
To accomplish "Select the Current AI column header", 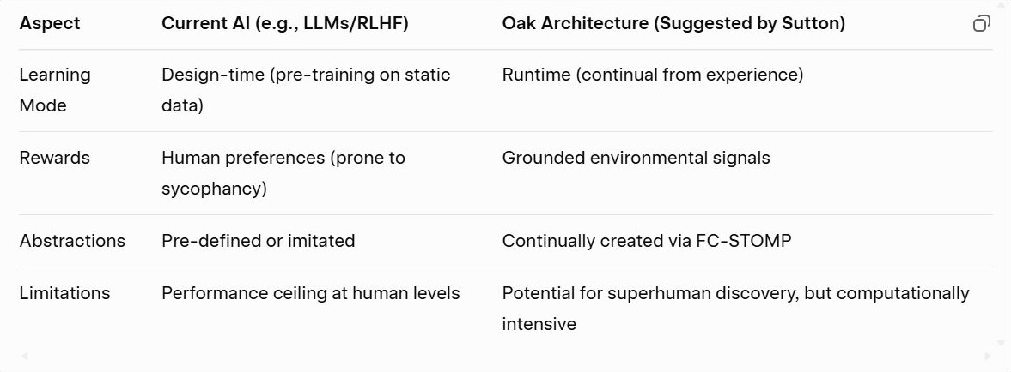I will (x=284, y=24).
